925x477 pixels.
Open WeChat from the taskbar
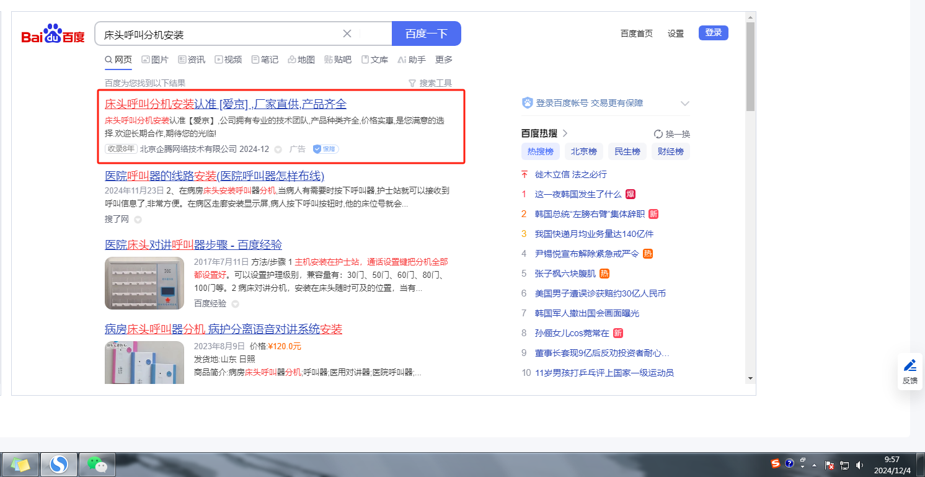tap(97, 464)
